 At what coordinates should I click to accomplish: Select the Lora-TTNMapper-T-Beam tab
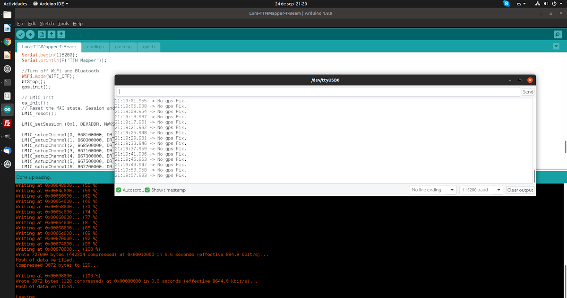[x=49, y=47]
